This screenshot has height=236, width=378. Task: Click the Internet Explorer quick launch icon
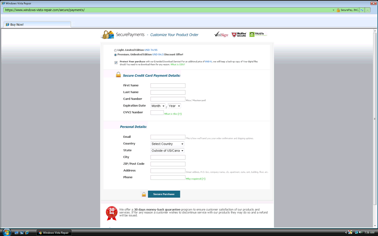[27, 233]
